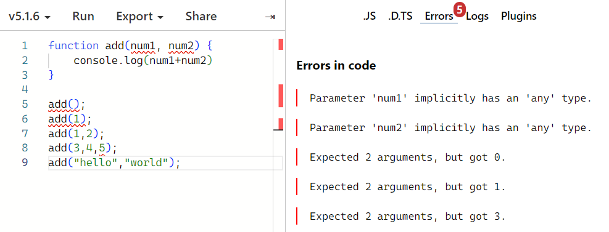View the Logs tab
This screenshot has width=609, height=232.
[477, 16]
